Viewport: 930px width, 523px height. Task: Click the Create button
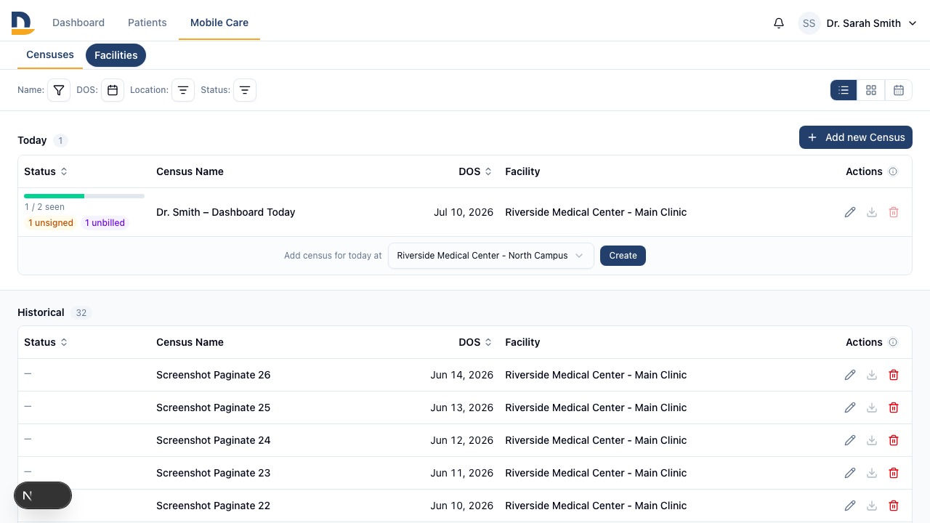click(623, 256)
